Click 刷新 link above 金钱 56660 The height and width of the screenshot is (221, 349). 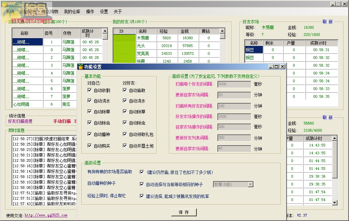(x=328, y=117)
